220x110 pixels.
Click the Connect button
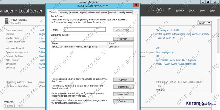pyautogui.click(x=123, y=80)
